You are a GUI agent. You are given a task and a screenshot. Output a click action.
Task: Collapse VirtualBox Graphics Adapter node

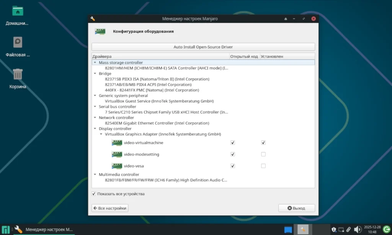coord(101,134)
